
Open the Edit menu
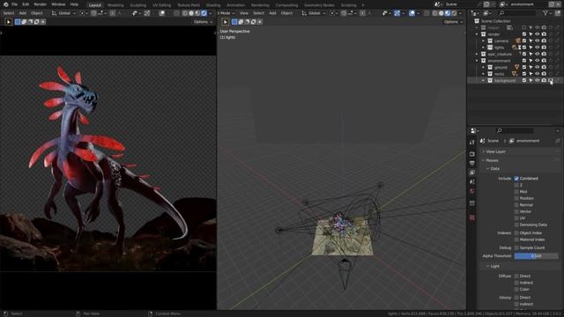[26, 4]
